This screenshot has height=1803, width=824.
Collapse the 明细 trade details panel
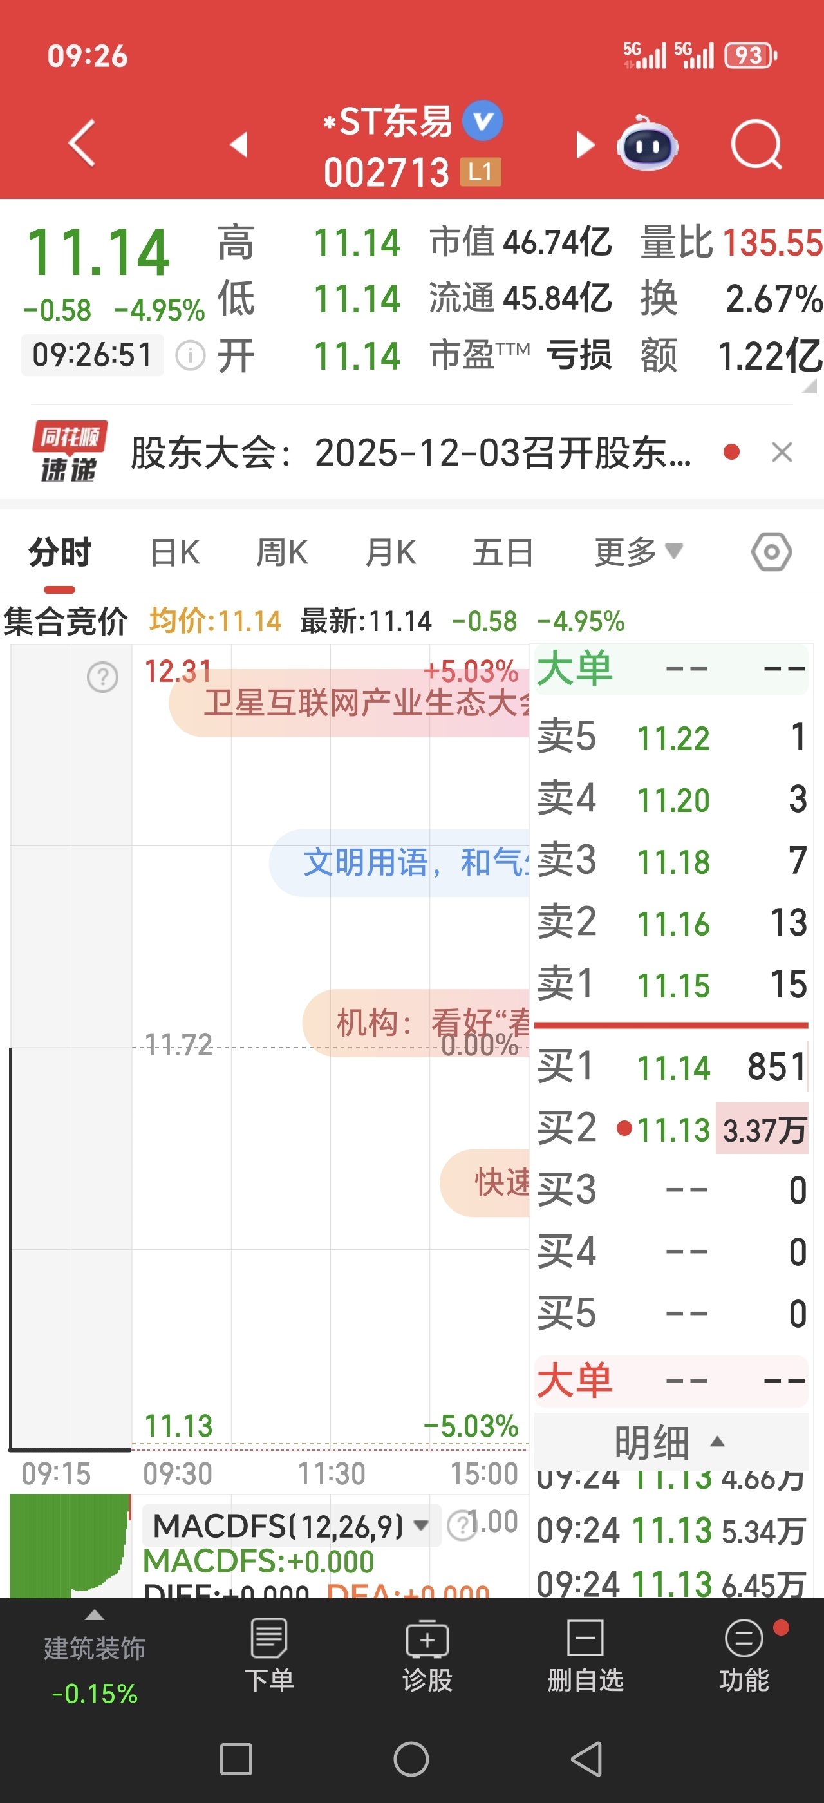pos(671,1442)
